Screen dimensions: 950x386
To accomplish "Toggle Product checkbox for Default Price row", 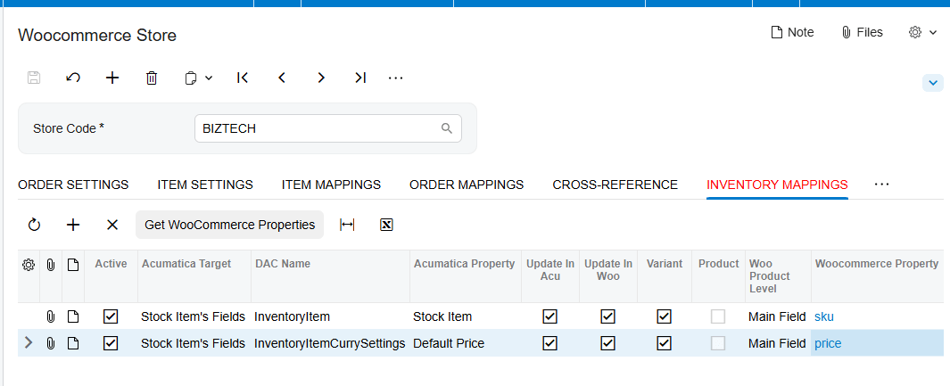I will [718, 343].
